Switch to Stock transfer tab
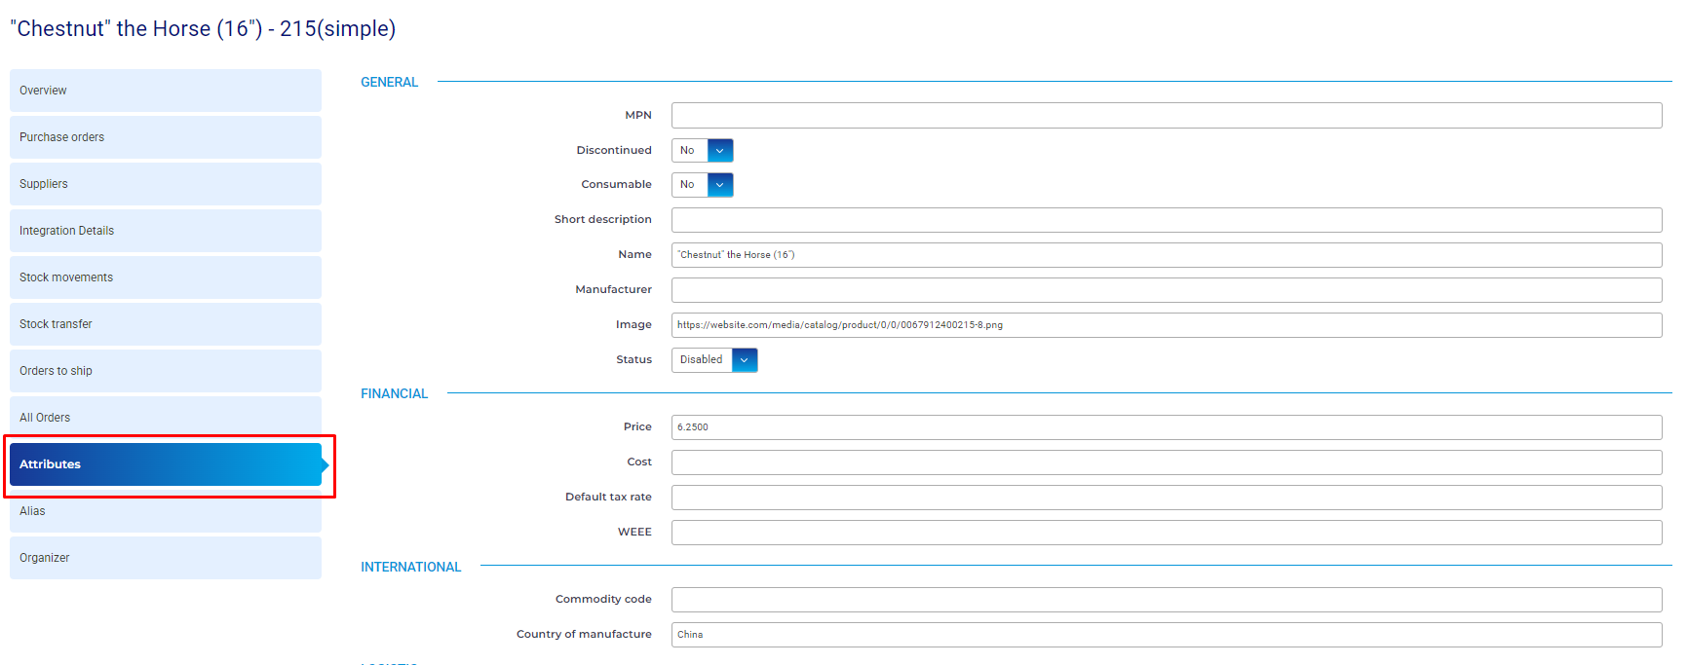This screenshot has height=665, width=1688. [165, 324]
